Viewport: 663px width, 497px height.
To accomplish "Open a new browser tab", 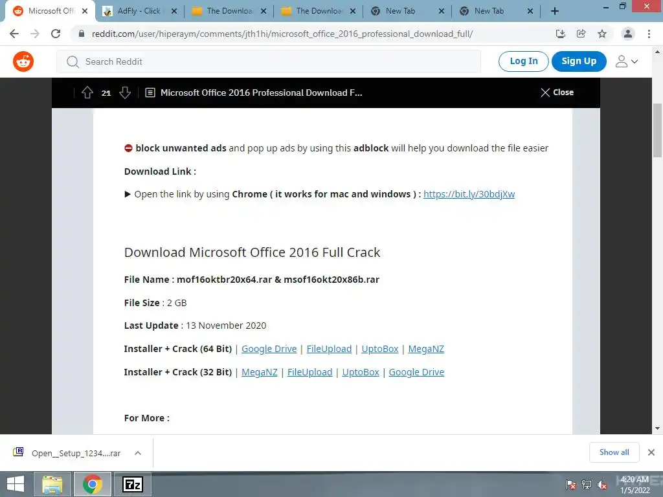I will 555,12.
